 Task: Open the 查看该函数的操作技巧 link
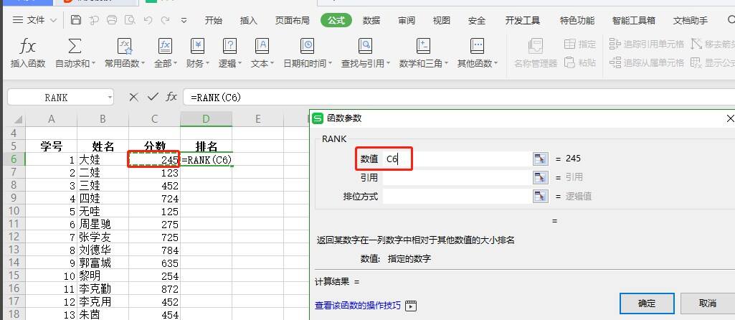(358, 306)
